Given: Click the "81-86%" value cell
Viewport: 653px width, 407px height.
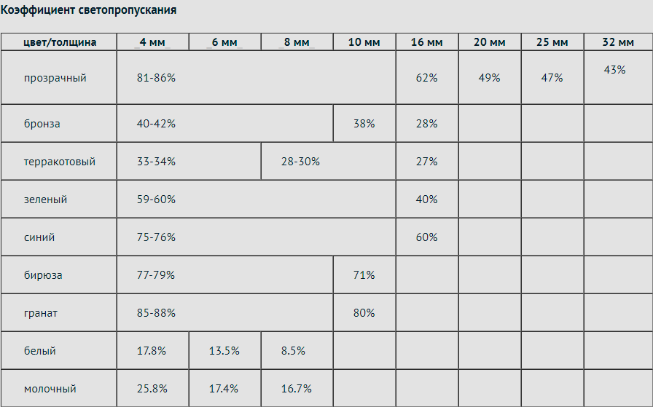Looking at the screenshot, I should point(156,78).
